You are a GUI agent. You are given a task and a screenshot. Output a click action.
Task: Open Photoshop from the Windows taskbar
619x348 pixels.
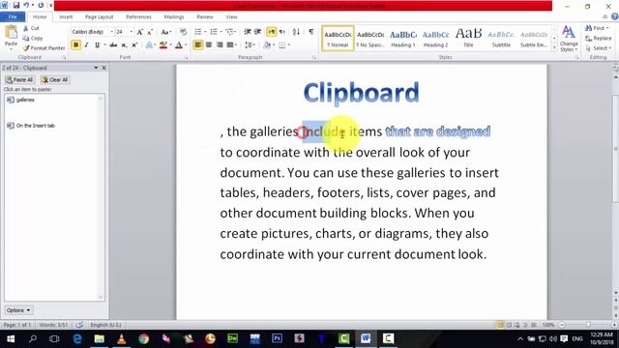[x=278, y=338]
